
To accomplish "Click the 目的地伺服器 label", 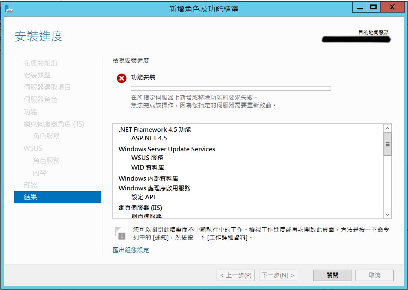I will click(x=374, y=32).
